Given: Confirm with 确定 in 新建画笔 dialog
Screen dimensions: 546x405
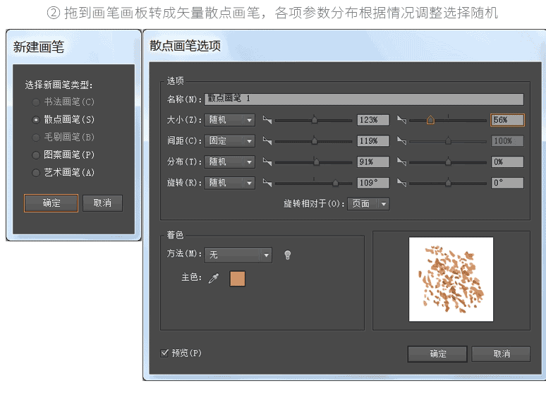Looking at the screenshot, I should [x=51, y=203].
